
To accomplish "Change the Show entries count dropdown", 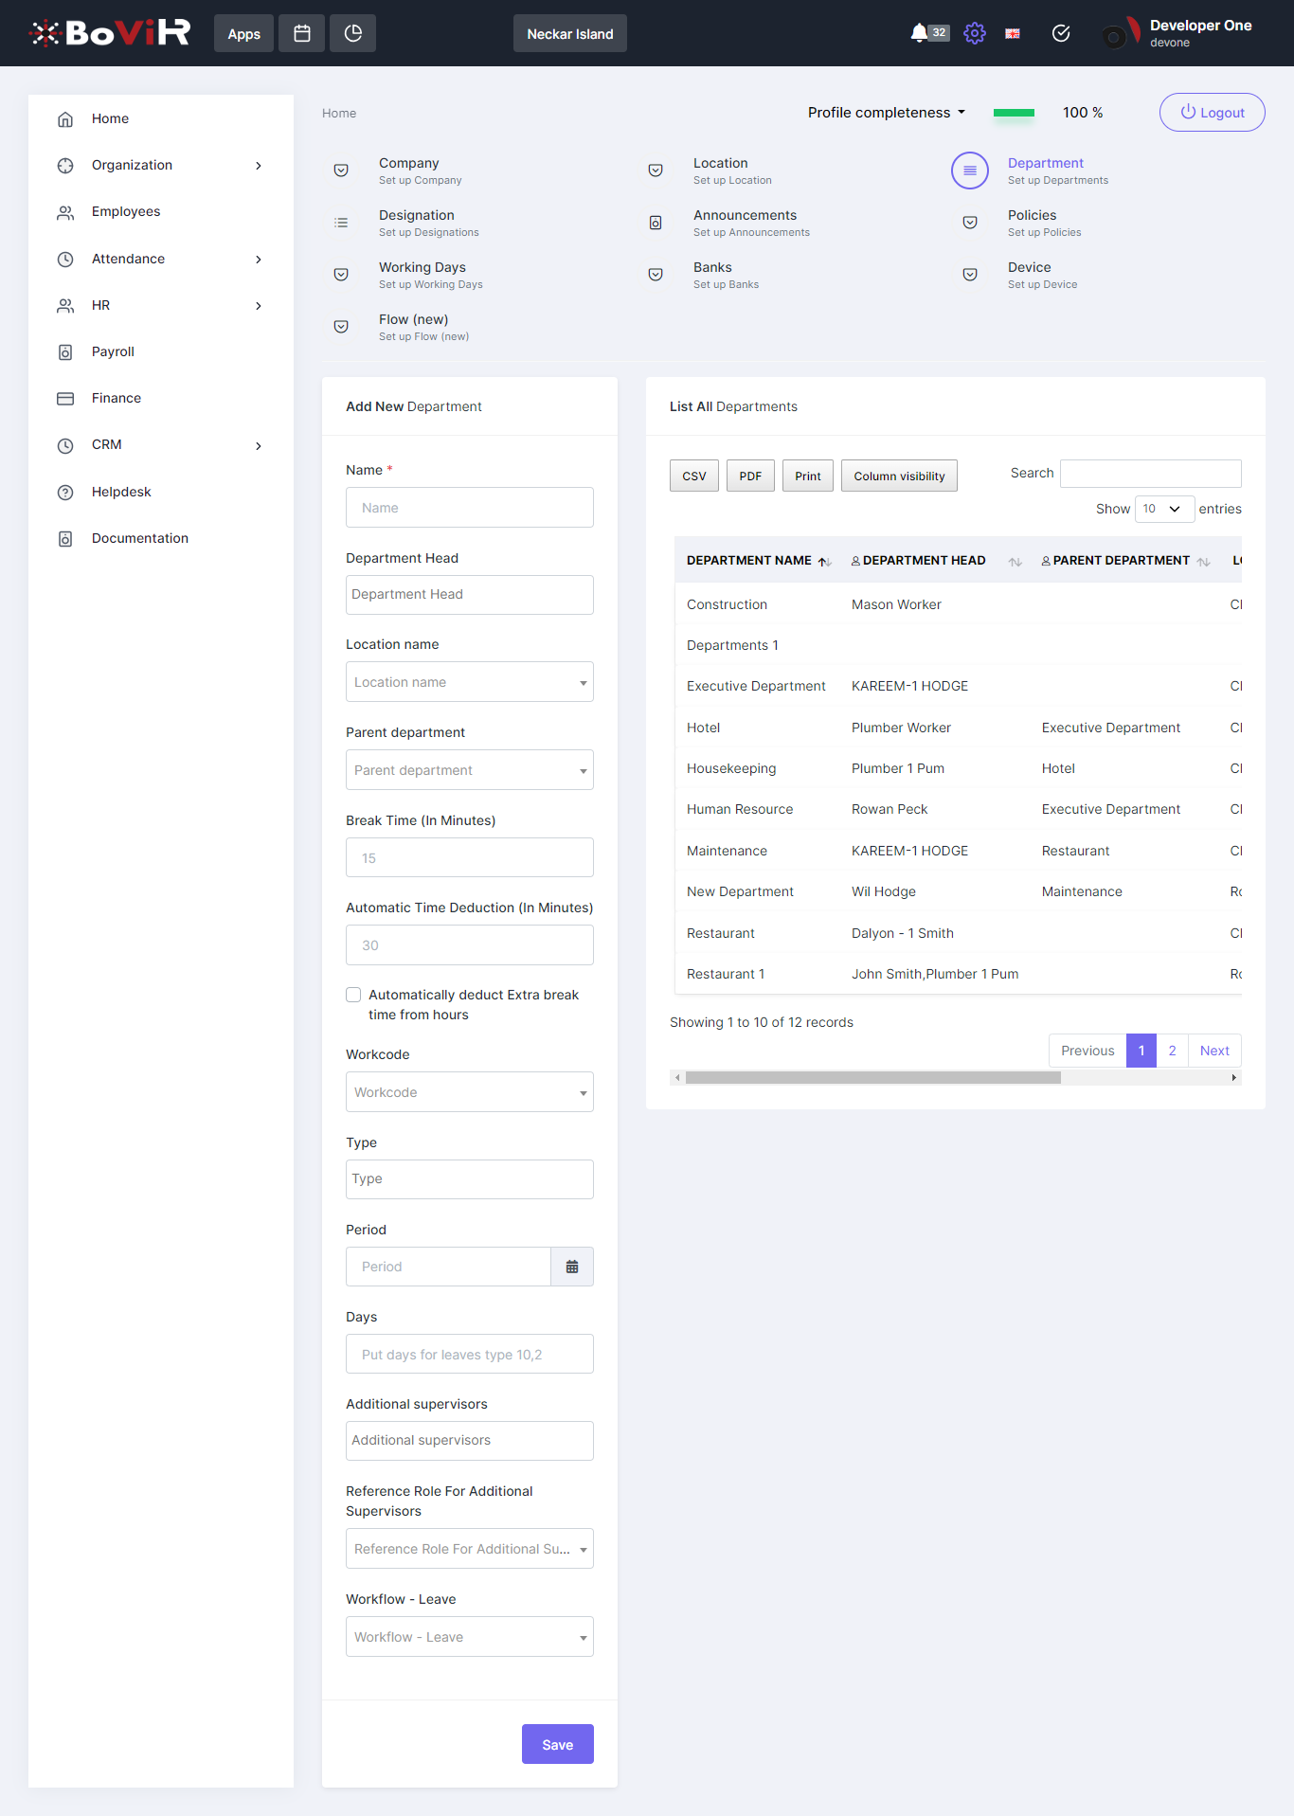I will (x=1163, y=509).
